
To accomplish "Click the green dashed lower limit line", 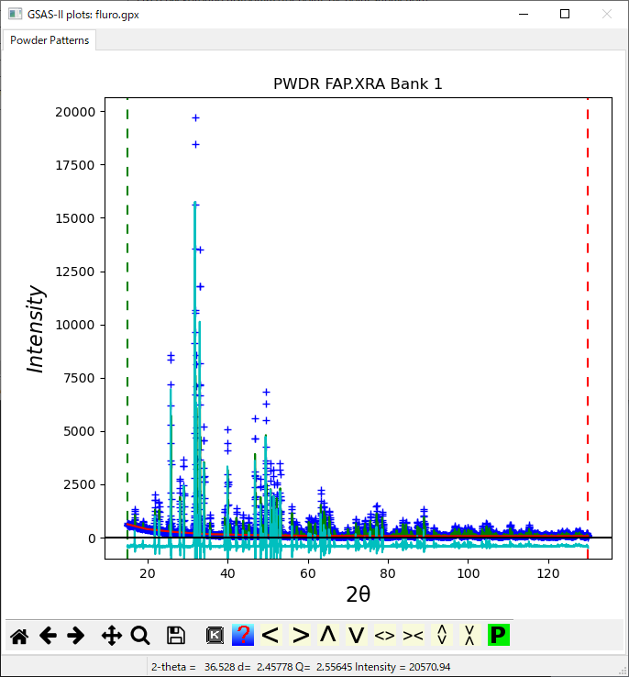I will 127,275.
